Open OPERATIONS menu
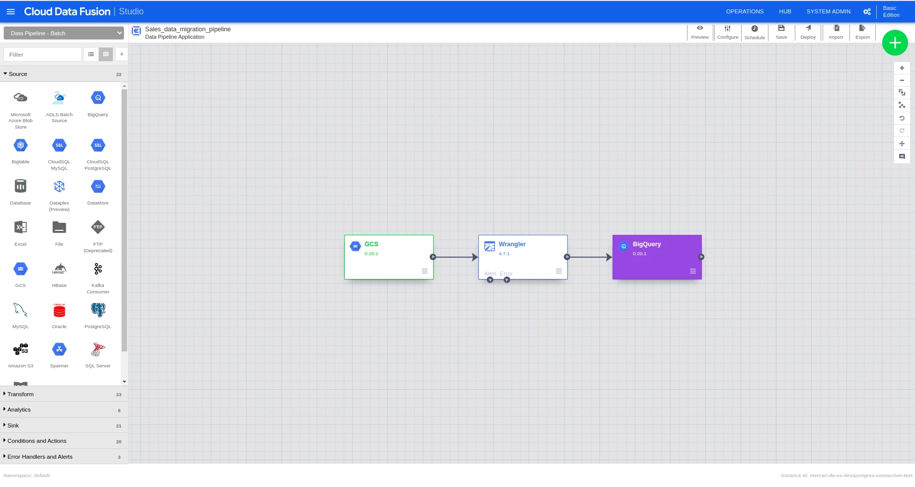 [745, 11]
